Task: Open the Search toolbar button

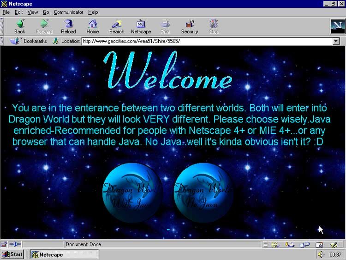Action: tap(117, 26)
